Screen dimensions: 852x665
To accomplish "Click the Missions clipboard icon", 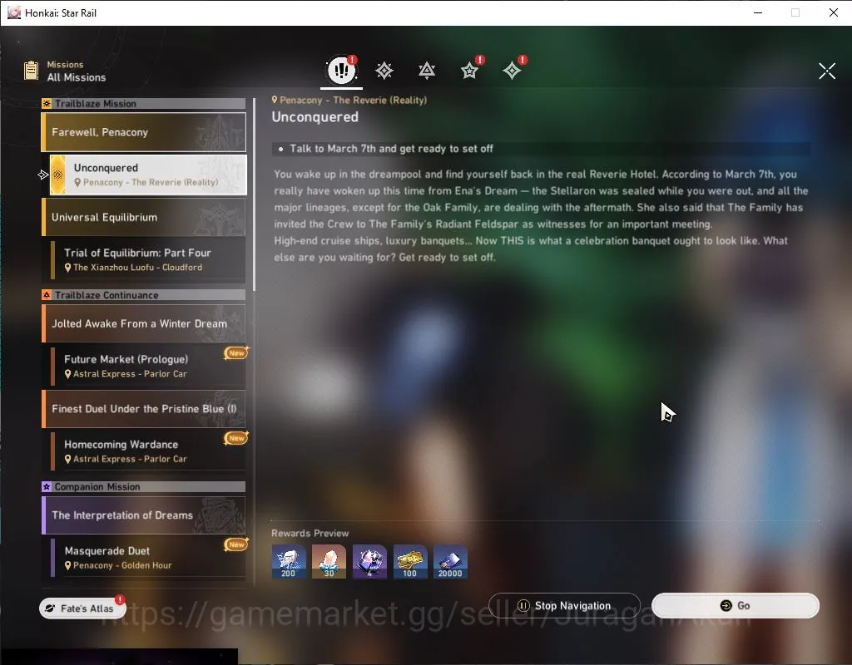I will (x=32, y=71).
